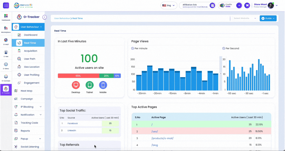Viewport: 285px width, 151px height.
Task: Open the apps grid menu icon
Action: (6, 6)
